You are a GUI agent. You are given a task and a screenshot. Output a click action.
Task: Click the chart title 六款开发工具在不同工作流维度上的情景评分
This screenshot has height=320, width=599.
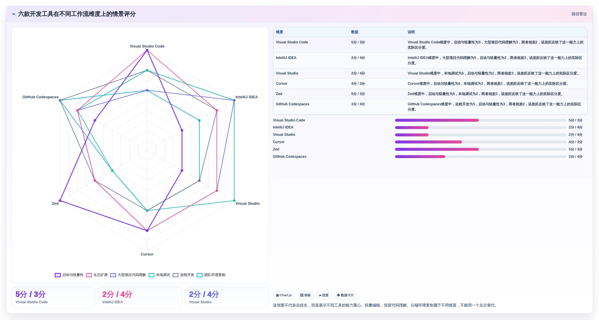coord(77,14)
